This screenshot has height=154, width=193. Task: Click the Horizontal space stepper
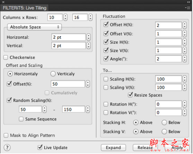(x=88, y=37)
